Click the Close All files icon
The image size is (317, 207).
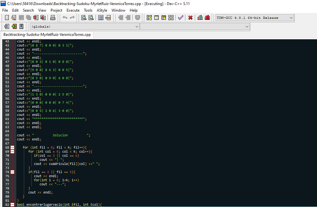tap(43, 18)
